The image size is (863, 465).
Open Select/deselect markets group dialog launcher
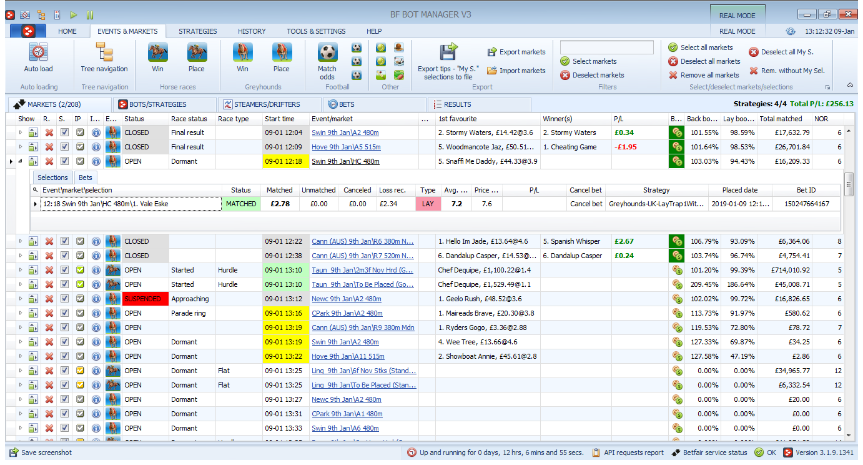tap(829, 87)
